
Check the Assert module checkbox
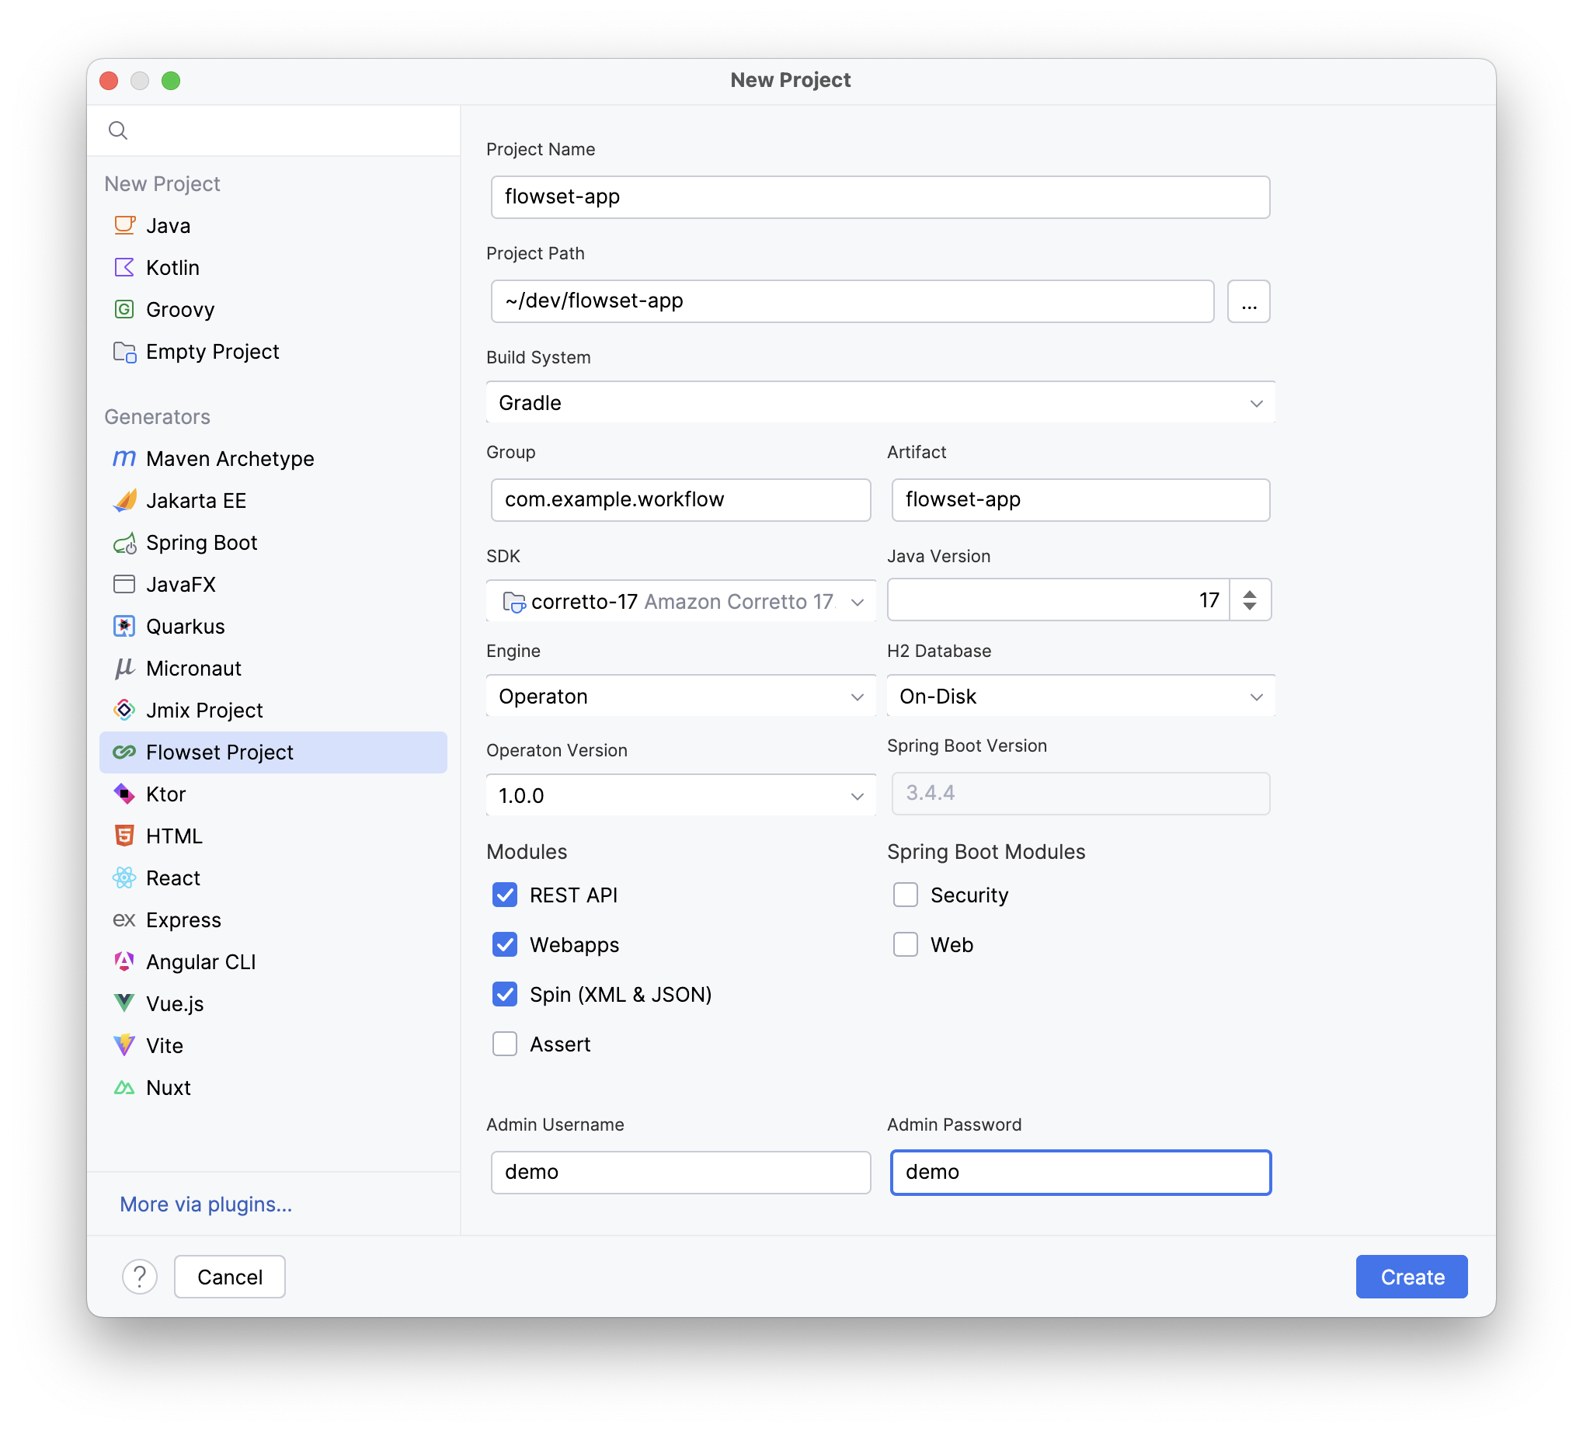pyautogui.click(x=505, y=1044)
